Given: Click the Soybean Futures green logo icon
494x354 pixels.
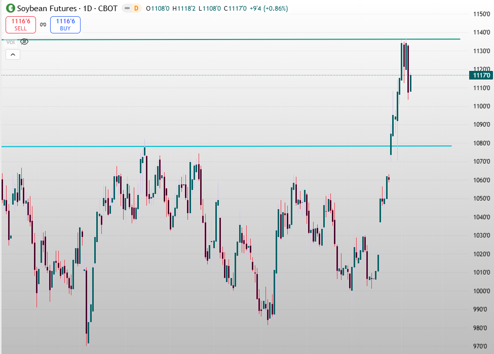Looking at the screenshot, I should coord(10,9).
